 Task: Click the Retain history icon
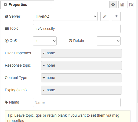click(x=70, y=41)
